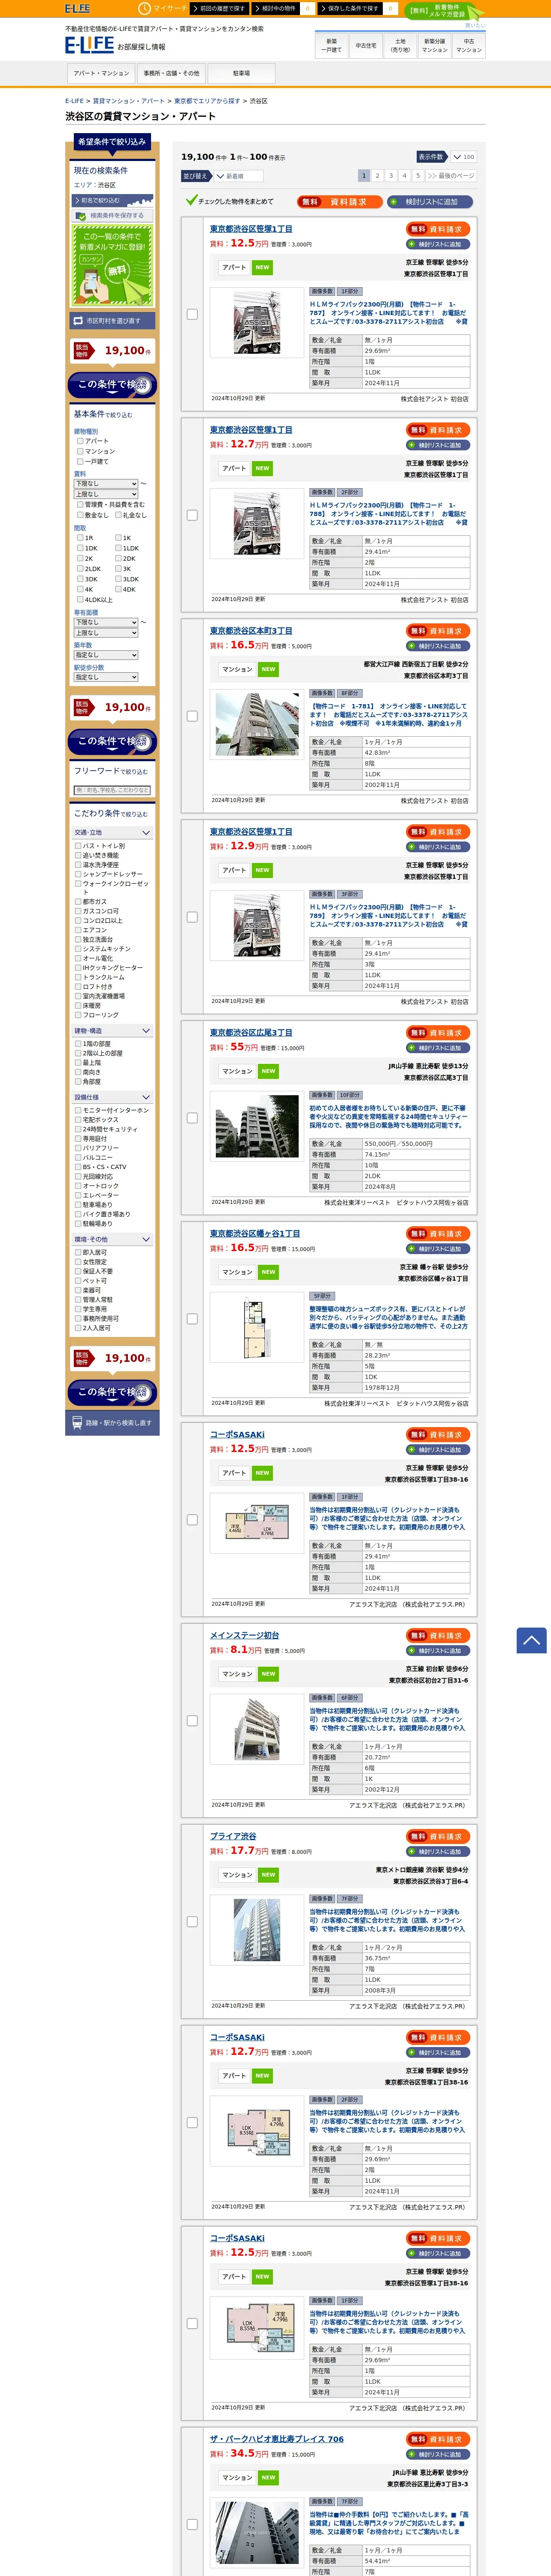Select checkbox for 広尾3丁目 55万円 listing
The image size is (551, 2576).
point(192,1118)
